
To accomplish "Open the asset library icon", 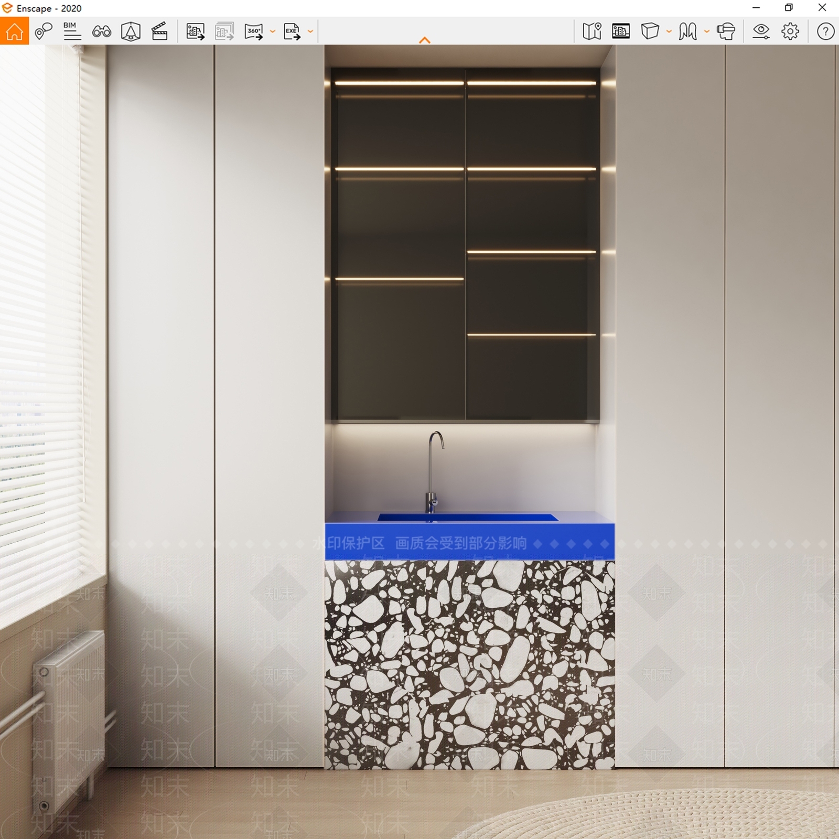I will coord(131,31).
